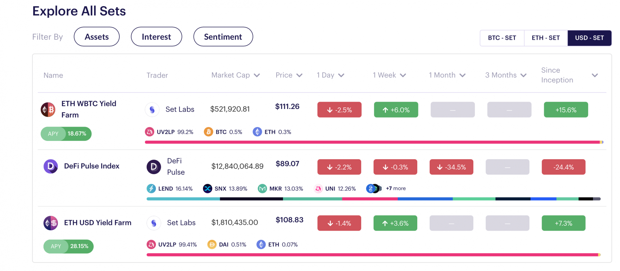Image resolution: width=620 pixels, height=271 pixels.
Task: Click the BTC token icon in first row
Action: click(x=208, y=132)
